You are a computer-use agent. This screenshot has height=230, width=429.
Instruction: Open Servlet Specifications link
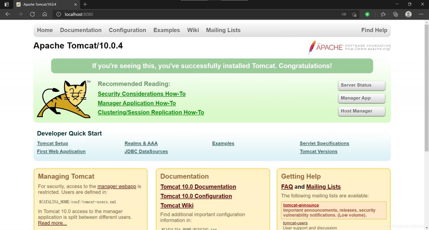tap(324, 143)
